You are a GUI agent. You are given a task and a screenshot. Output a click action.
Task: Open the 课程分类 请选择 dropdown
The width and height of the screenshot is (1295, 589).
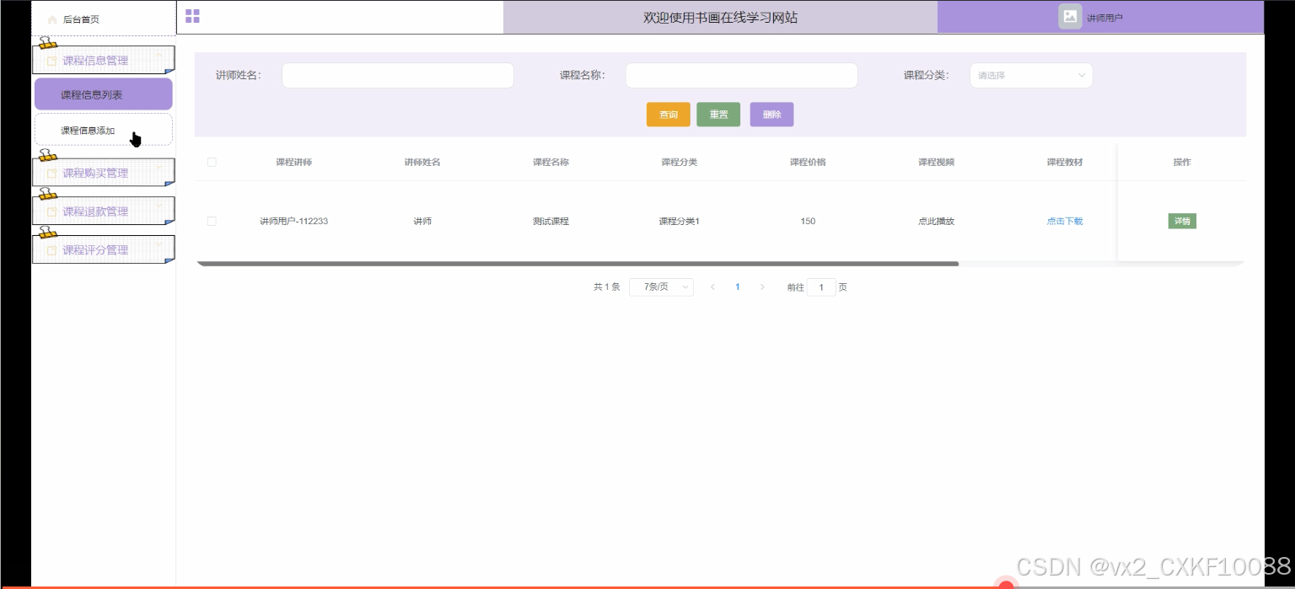(1031, 75)
